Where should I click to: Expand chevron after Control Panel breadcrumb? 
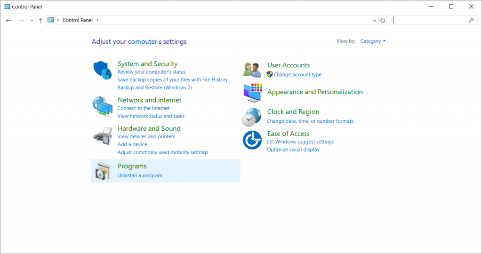(x=97, y=20)
